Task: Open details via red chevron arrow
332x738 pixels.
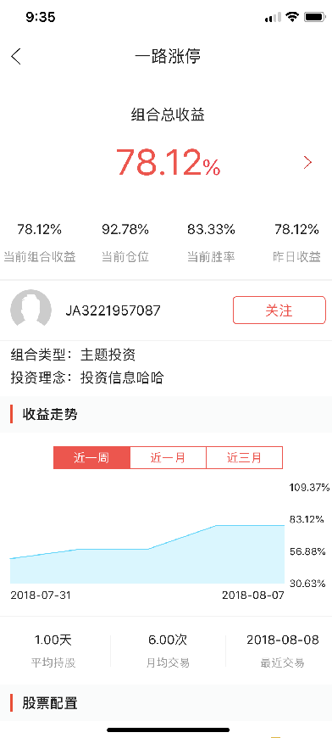Action: [x=307, y=163]
